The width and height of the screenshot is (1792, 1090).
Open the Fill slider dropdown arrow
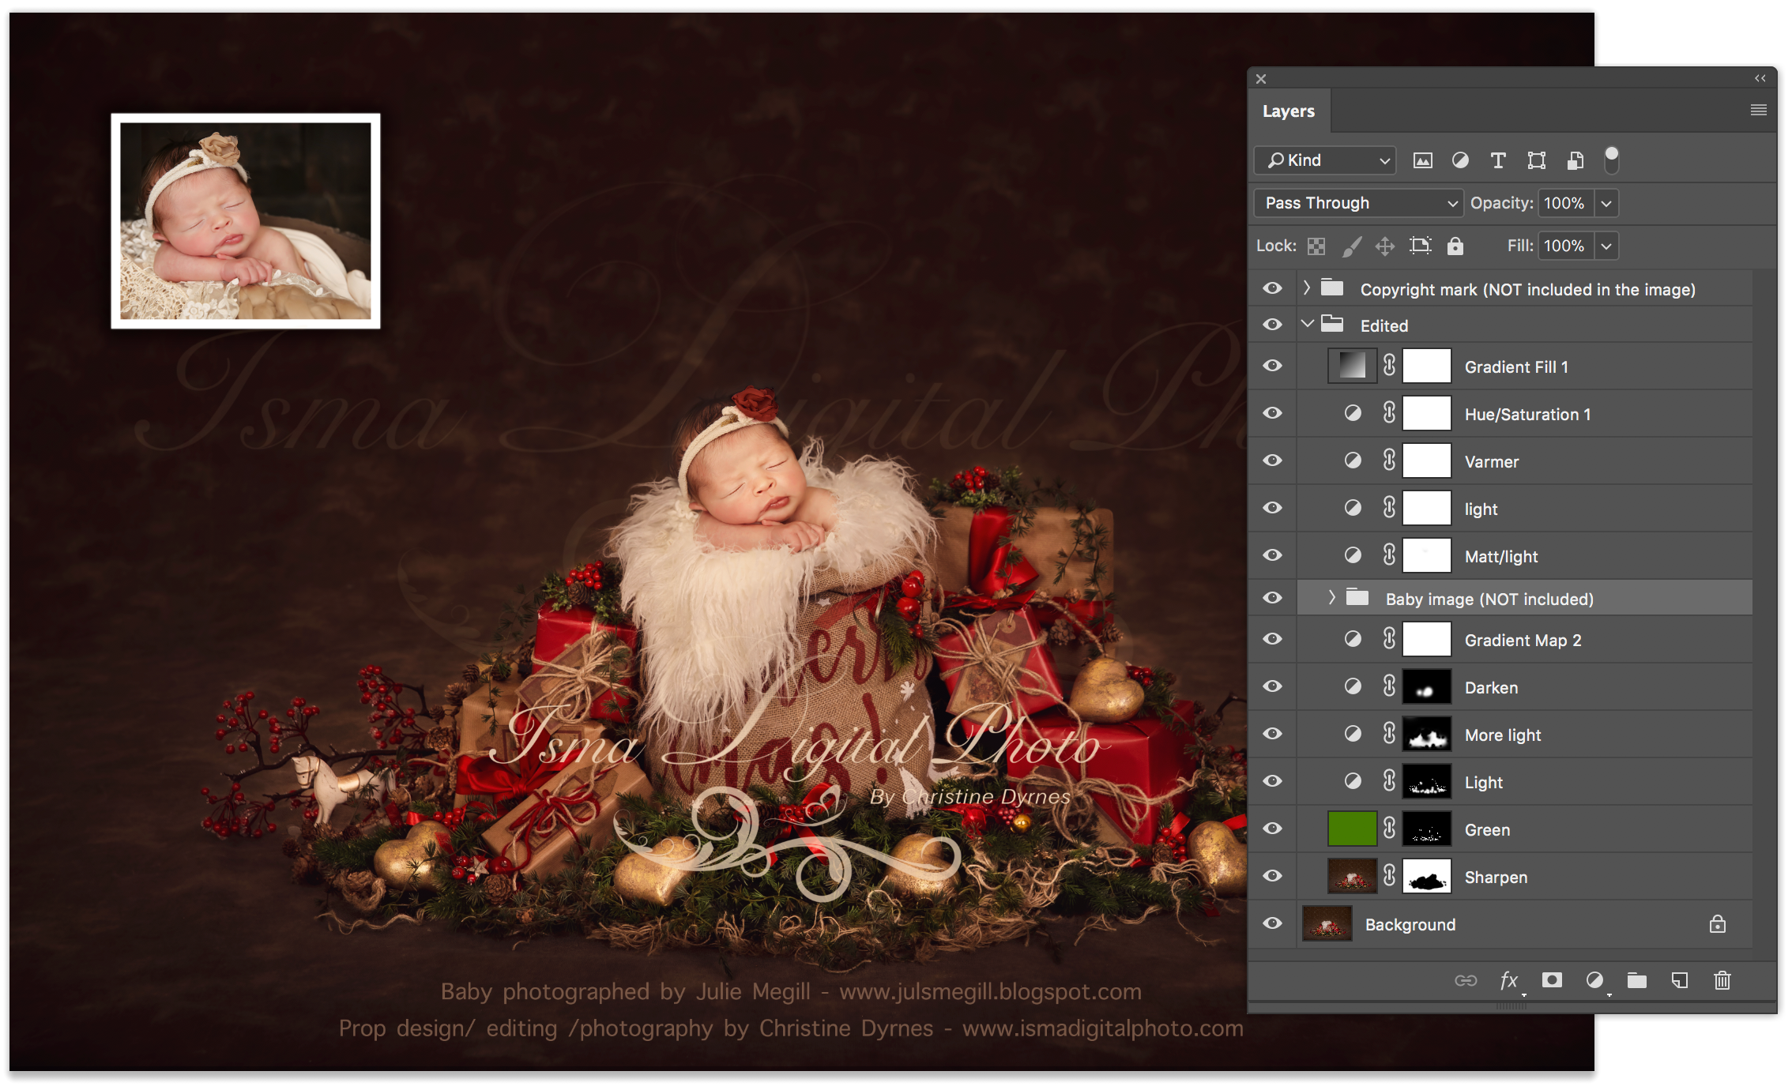1606,246
